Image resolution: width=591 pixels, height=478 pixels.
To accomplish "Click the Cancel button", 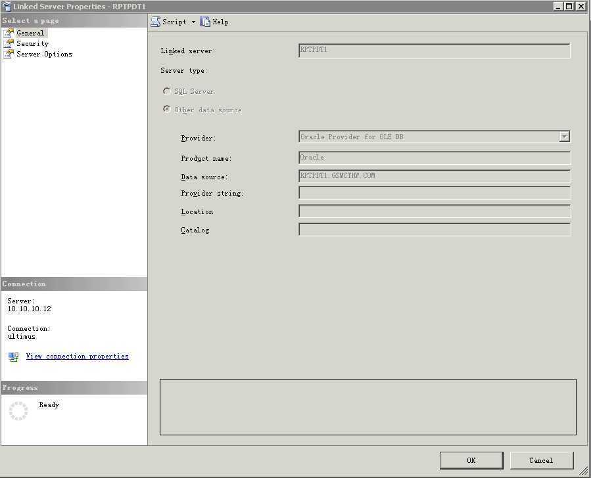I will tap(541, 460).
